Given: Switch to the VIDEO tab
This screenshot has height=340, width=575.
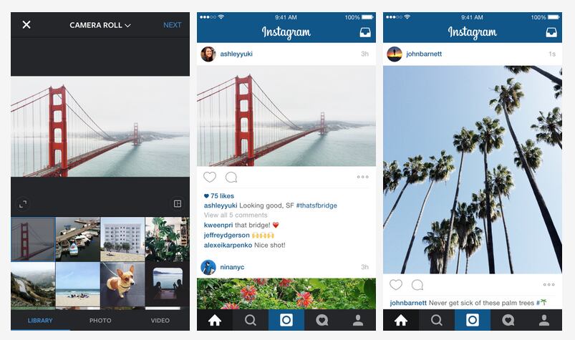Looking at the screenshot, I should click(x=160, y=321).
